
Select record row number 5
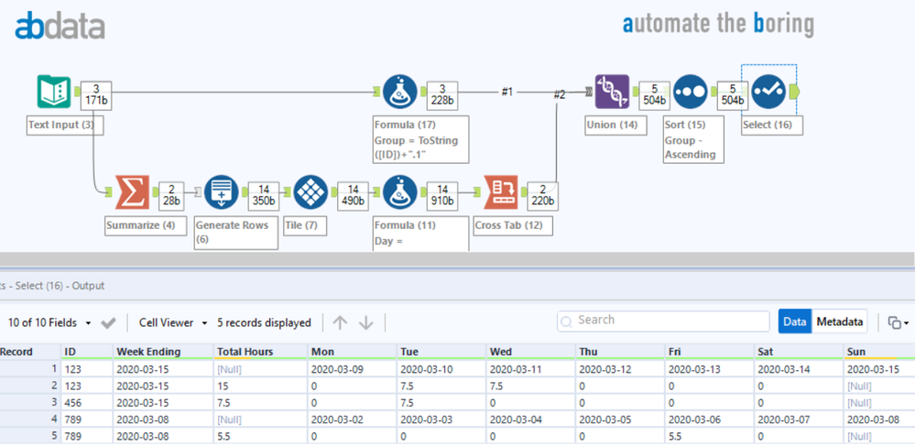[29, 436]
